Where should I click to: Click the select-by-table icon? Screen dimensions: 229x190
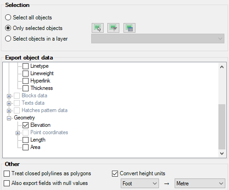coord(129,28)
